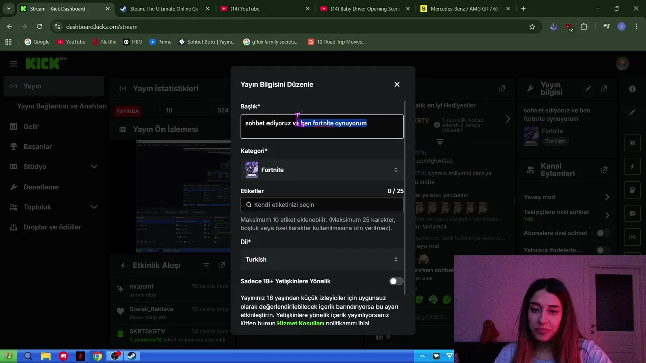
Task: Pop out the chat panel
Action: click(x=502, y=88)
